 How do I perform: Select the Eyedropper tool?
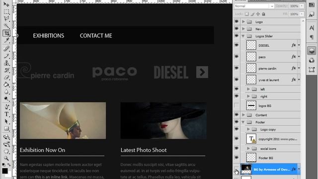click(x=6, y=40)
